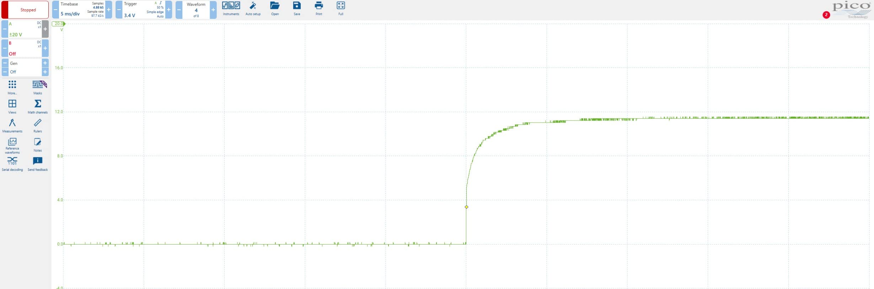
Task: Toggle Full screen view
Action: point(341,9)
